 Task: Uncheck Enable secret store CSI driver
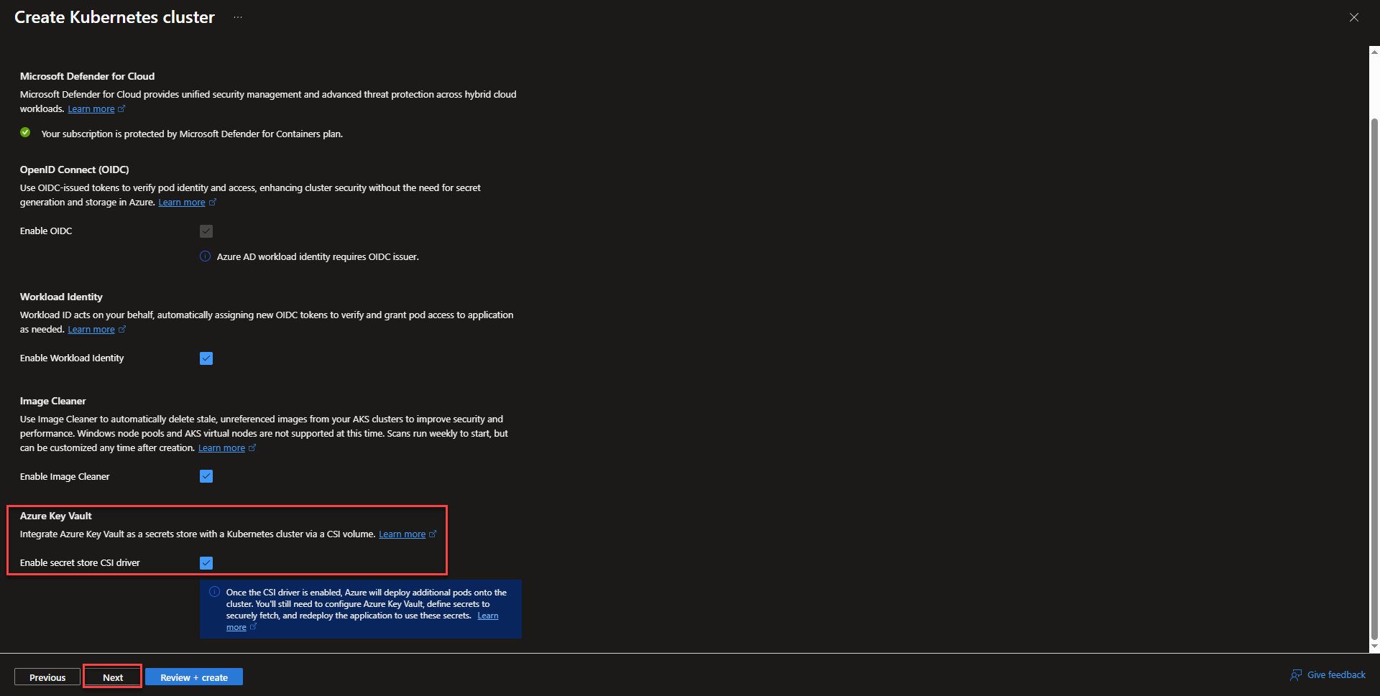coord(206,563)
